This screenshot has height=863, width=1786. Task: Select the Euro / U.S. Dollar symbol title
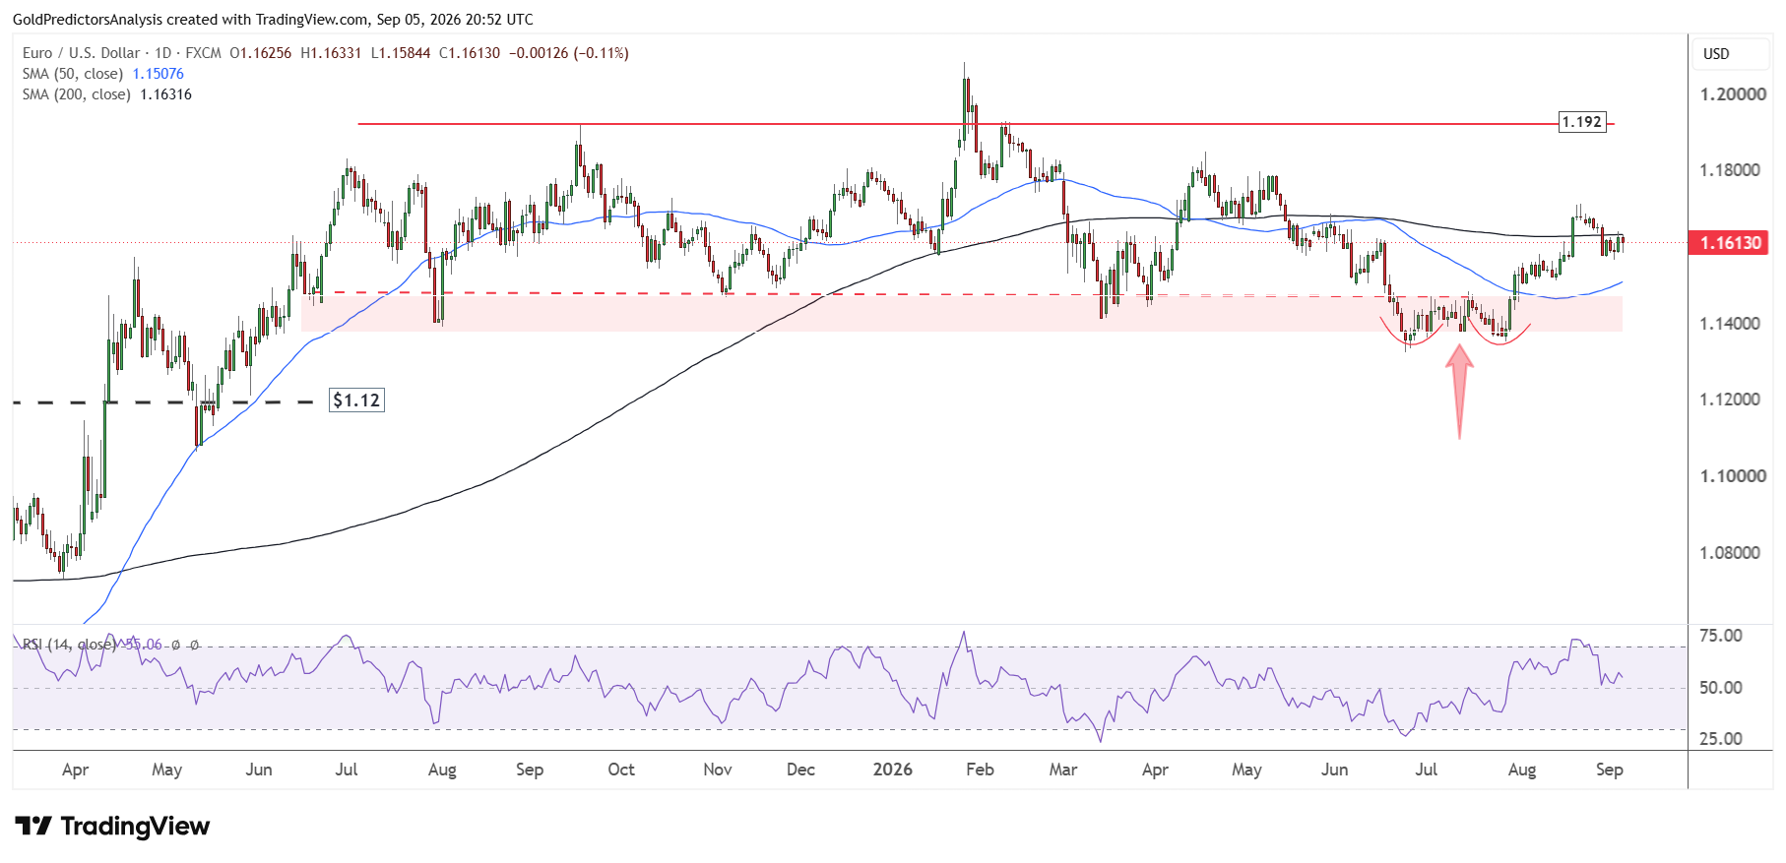82,53
